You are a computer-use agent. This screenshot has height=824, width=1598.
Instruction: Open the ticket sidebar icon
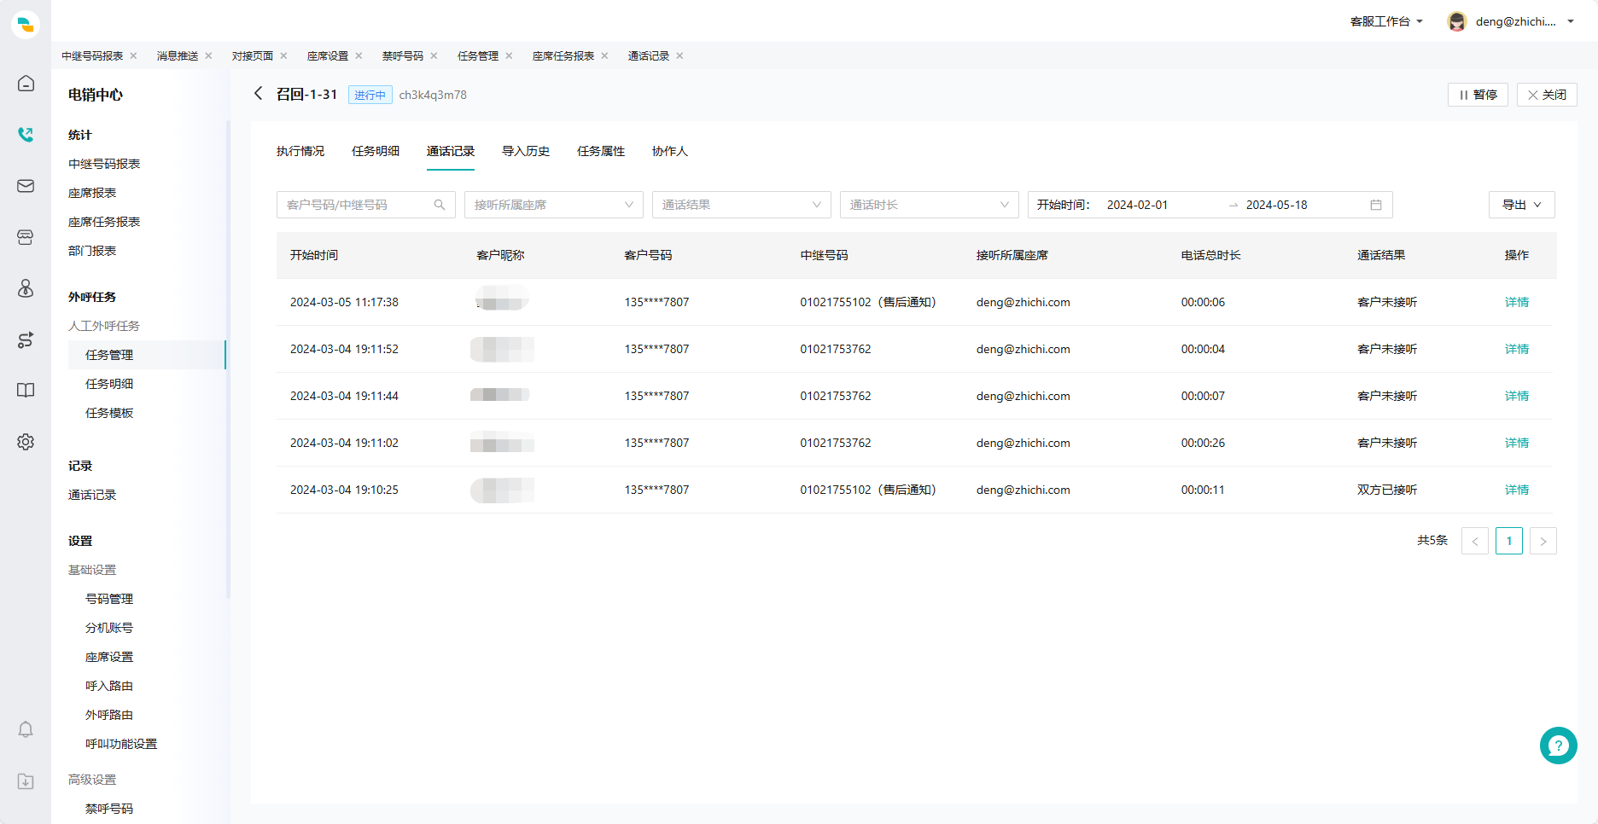click(26, 237)
